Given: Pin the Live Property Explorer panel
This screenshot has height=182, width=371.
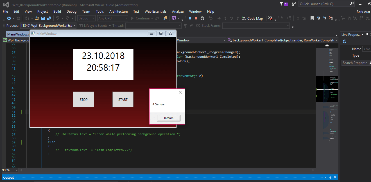Looking at the screenshot, I should 367,34.
